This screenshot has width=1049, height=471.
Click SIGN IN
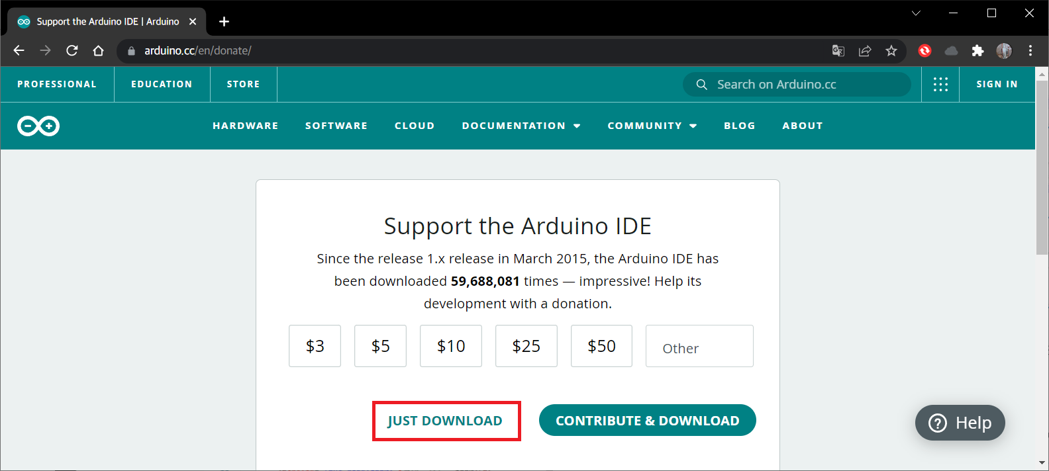tap(997, 84)
